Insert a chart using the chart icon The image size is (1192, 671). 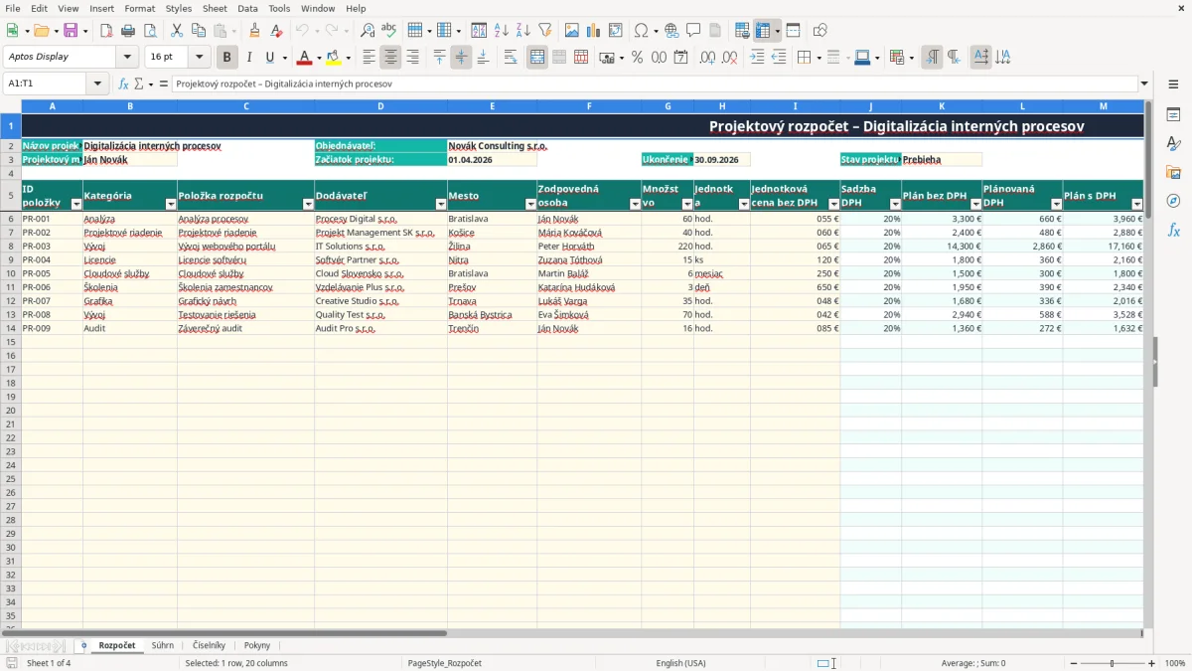coord(594,31)
